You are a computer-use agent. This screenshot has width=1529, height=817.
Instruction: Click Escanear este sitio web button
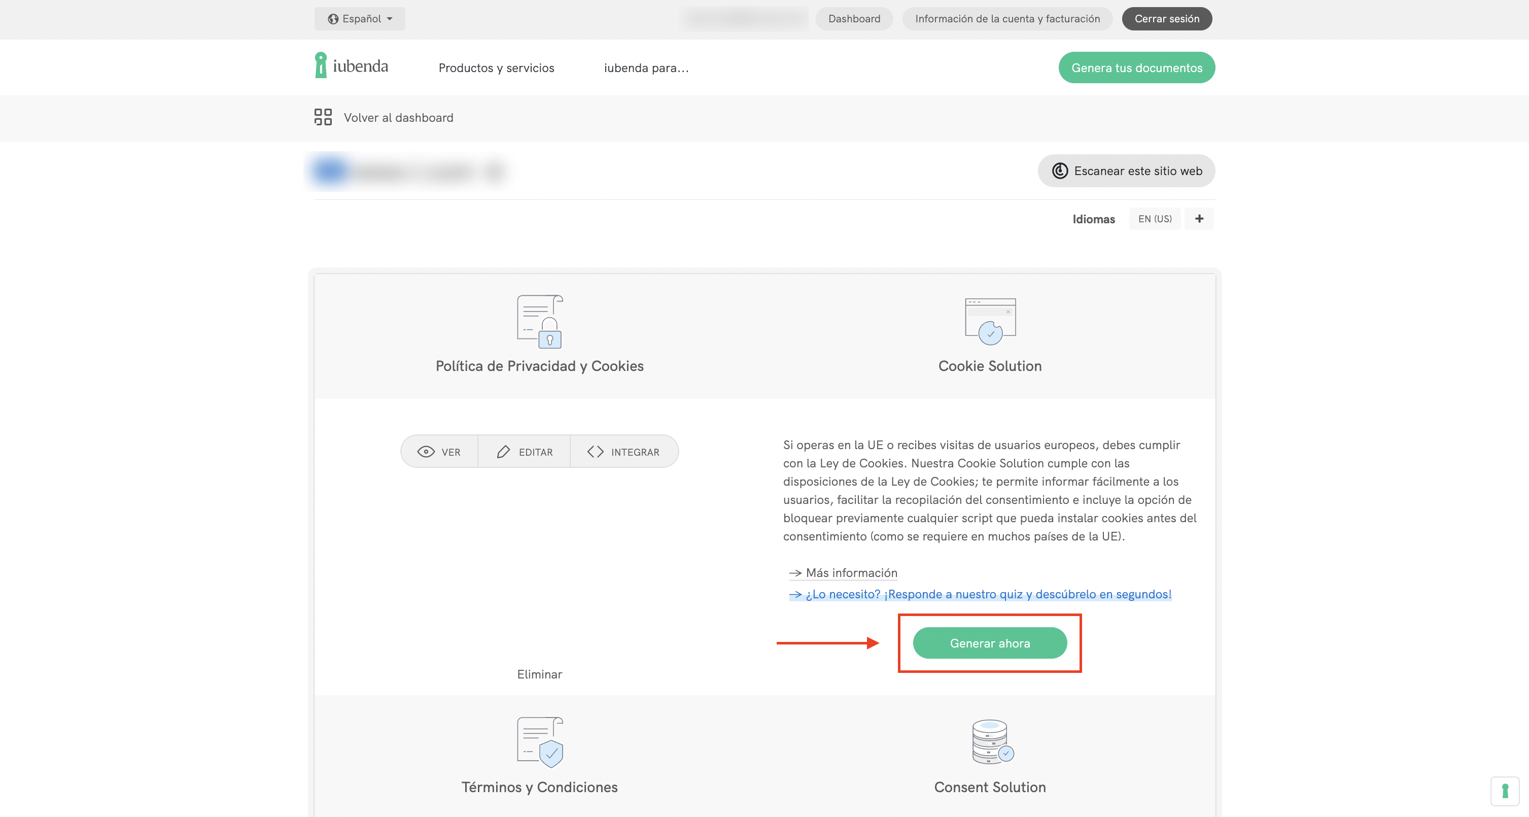1126,171
